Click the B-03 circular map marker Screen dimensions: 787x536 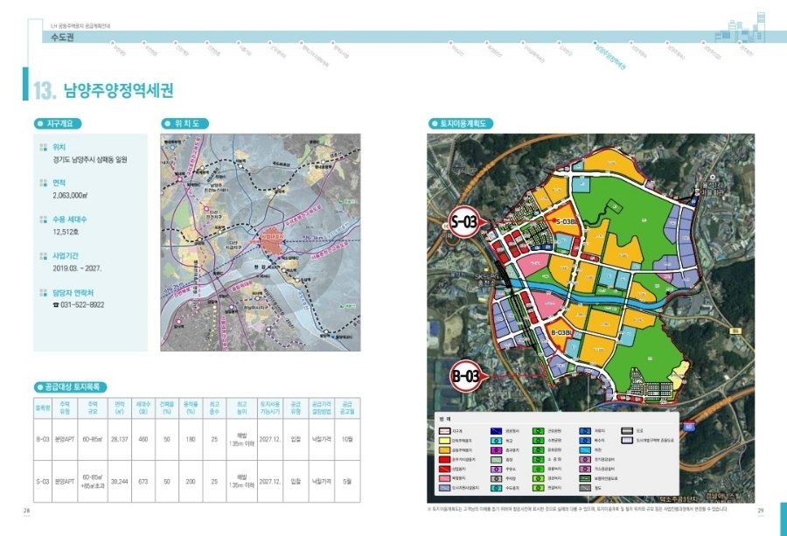pyautogui.click(x=466, y=376)
